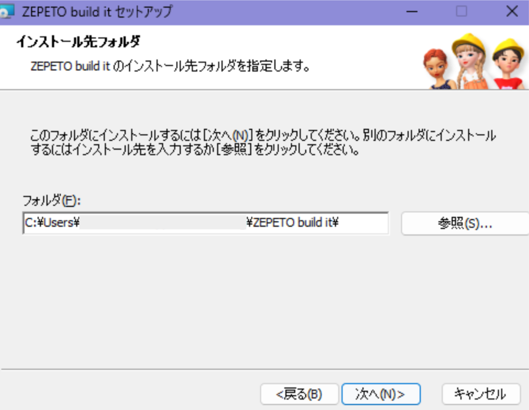Image resolution: width=529 pixels, height=410 pixels.
Task: Click inside the greyed-out username portion of path
Action: point(163,224)
